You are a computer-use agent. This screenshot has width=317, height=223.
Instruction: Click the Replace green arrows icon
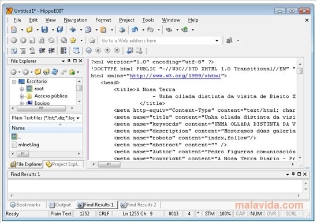[x=185, y=29]
